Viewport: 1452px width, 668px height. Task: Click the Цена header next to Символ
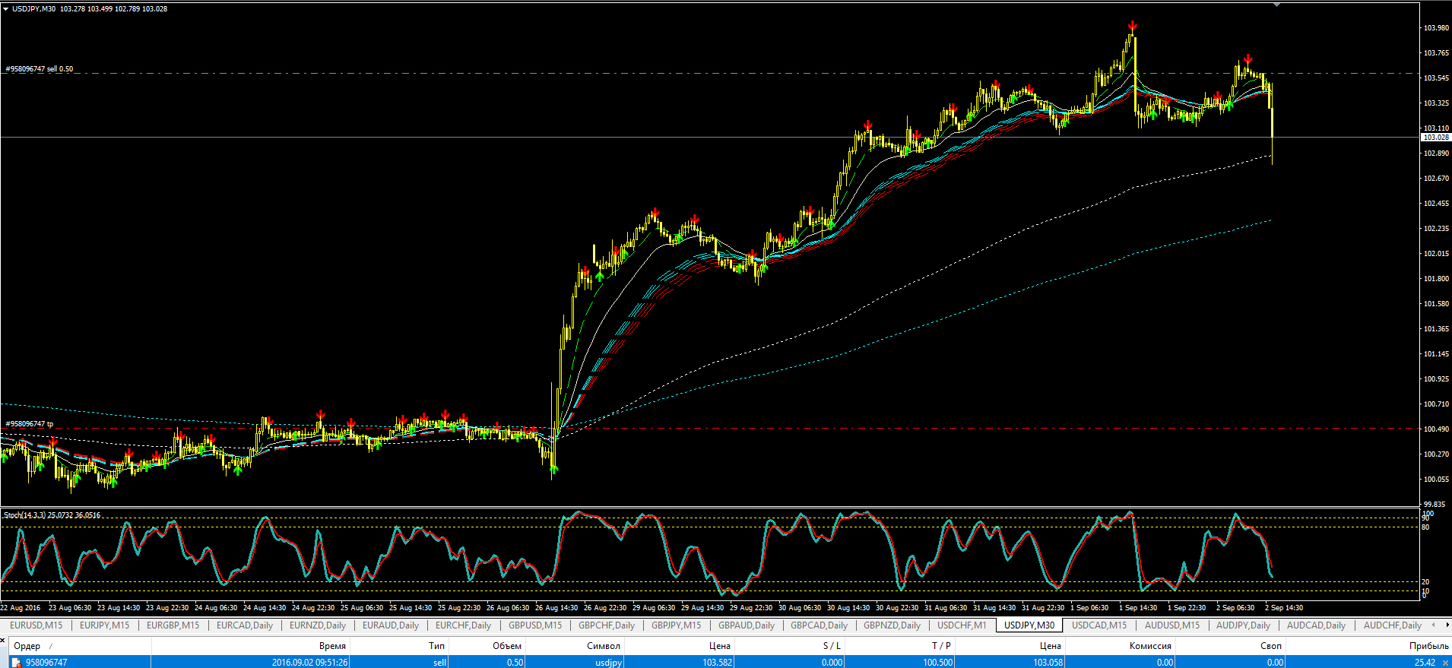pos(720,646)
